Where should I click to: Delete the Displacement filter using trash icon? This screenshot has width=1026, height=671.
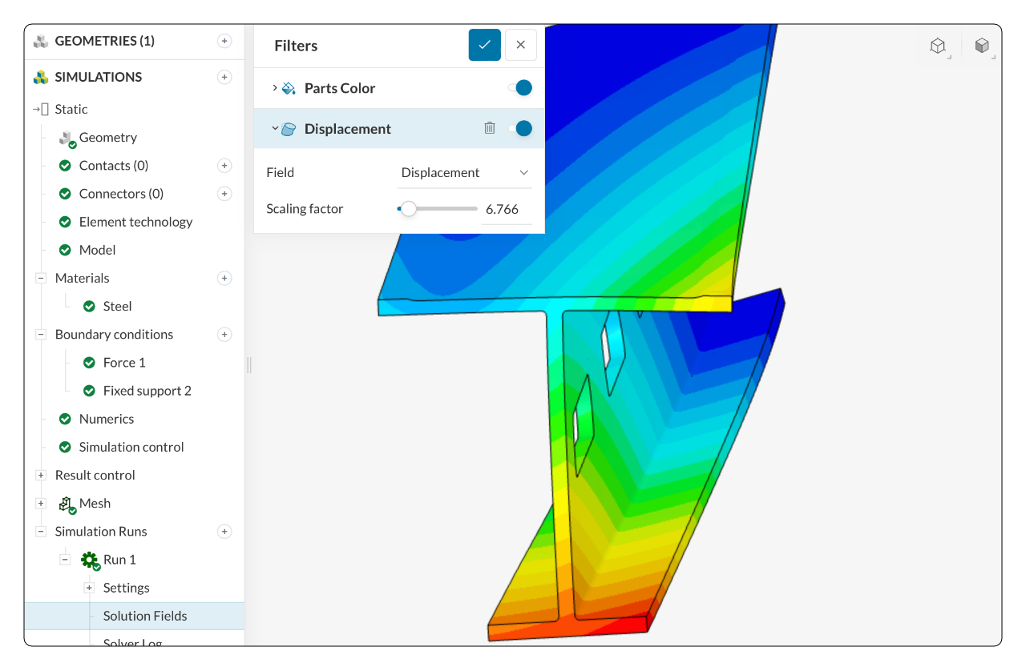click(x=490, y=128)
